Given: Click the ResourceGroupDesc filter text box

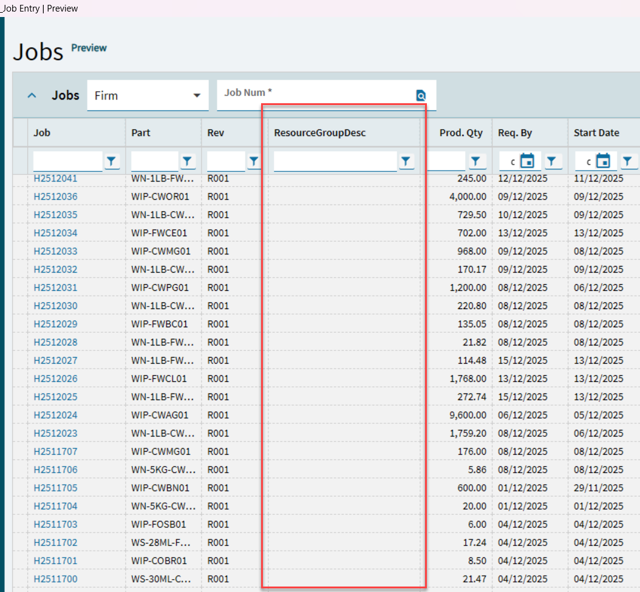Looking at the screenshot, I should pos(335,162).
